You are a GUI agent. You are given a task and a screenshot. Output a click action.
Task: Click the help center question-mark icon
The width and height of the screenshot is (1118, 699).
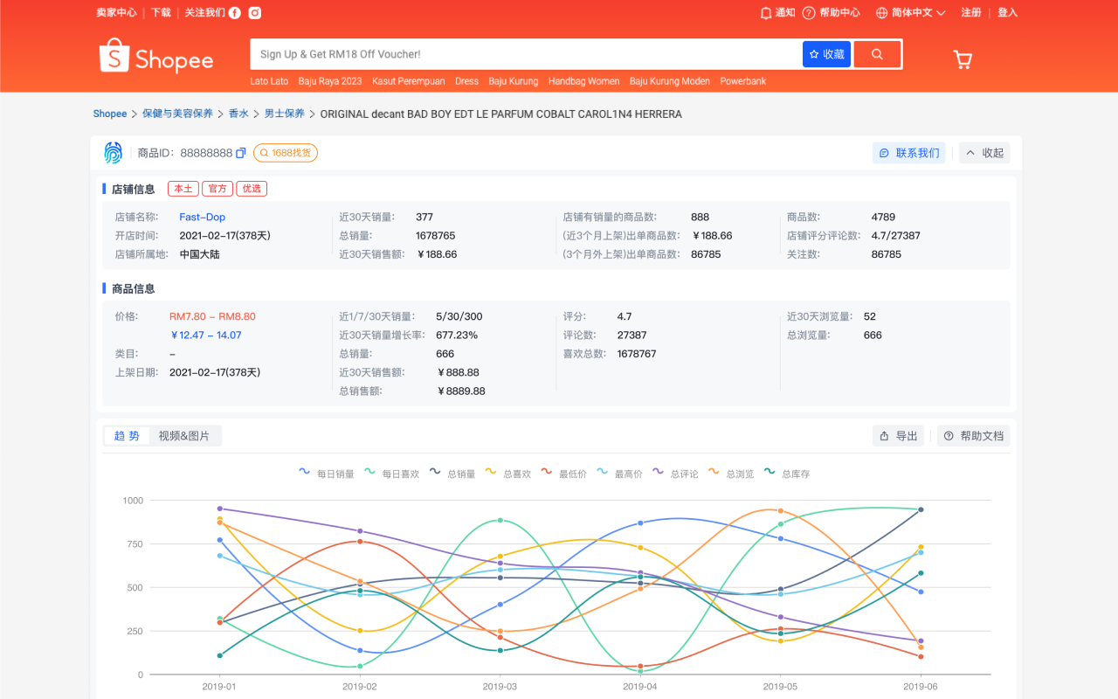tap(809, 13)
